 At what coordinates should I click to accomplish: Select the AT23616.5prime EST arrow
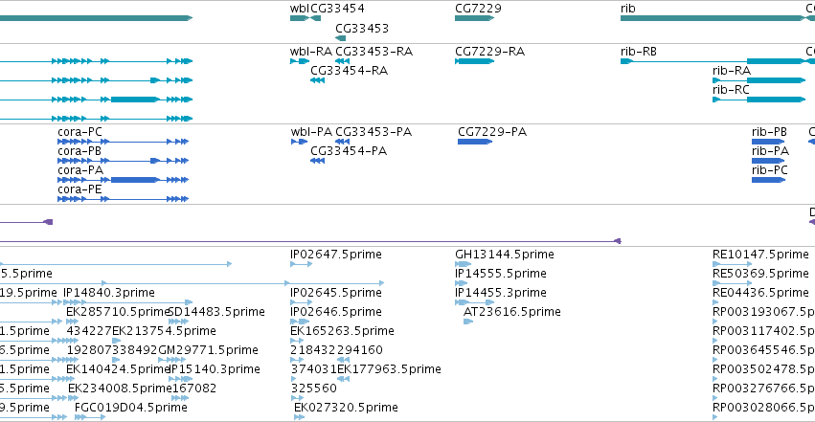coord(468,322)
